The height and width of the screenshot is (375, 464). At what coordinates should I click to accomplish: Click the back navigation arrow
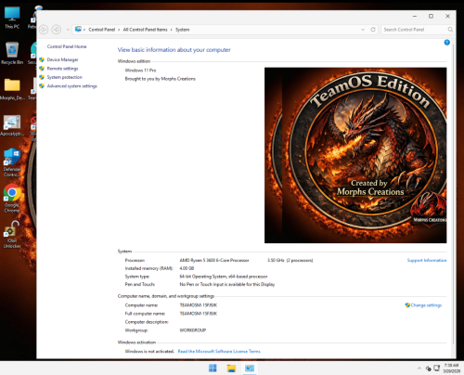click(44, 30)
